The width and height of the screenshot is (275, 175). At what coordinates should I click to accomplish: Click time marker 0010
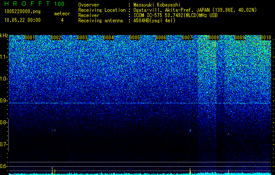click(x=266, y=38)
